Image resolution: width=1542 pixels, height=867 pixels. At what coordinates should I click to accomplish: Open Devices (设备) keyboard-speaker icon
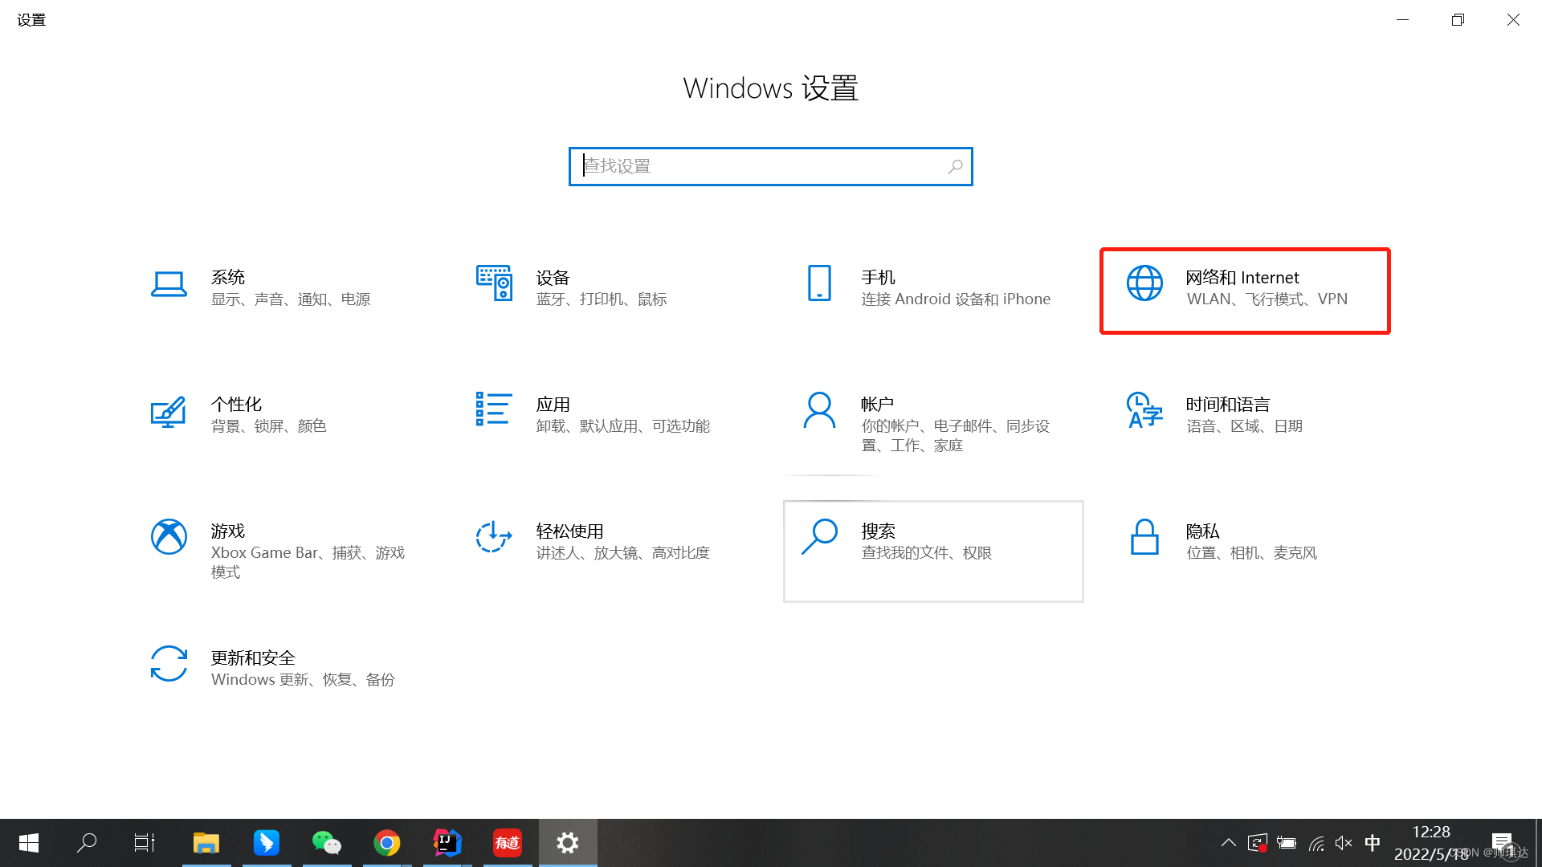[x=494, y=283]
